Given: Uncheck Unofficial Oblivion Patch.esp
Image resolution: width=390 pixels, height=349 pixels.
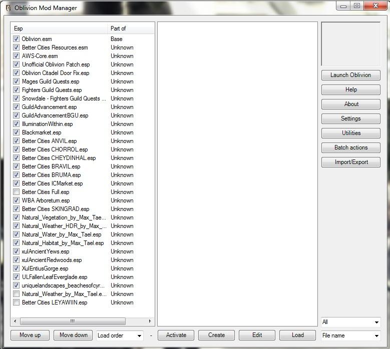Looking at the screenshot, I should click(16, 64).
